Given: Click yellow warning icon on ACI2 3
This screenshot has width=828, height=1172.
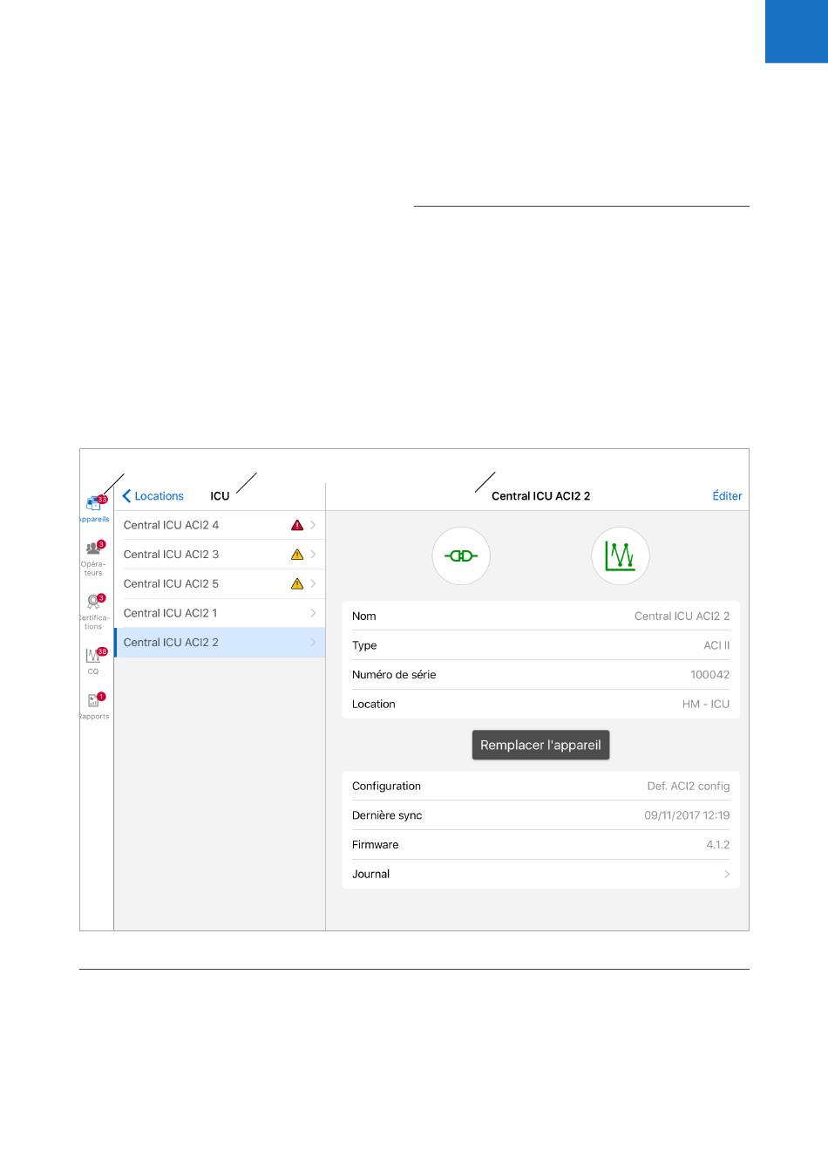Looking at the screenshot, I should (297, 555).
